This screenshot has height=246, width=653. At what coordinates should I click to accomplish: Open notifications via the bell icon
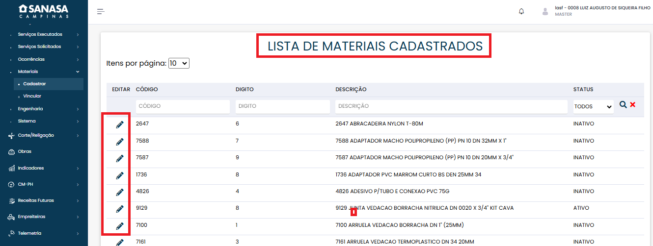pyautogui.click(x=521, y=12)
